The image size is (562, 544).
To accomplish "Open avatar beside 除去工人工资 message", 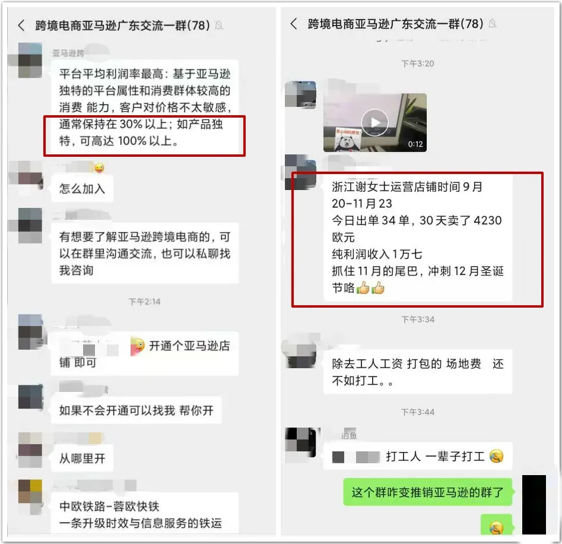I will [x=300, y=352].
